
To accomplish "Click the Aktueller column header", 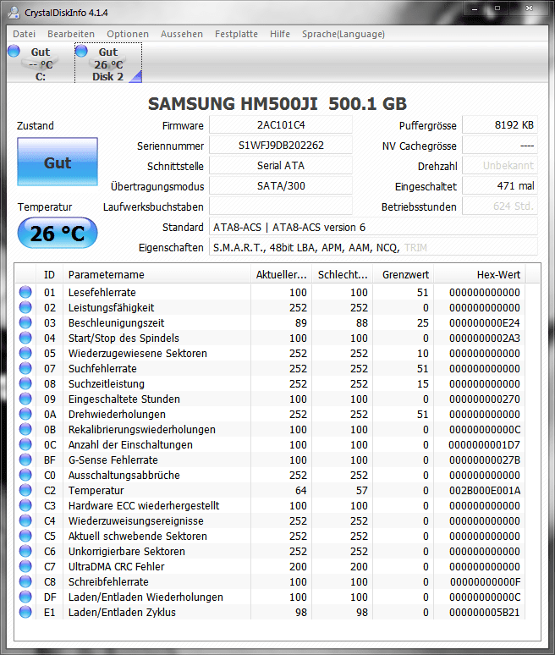I will [282, 274].
